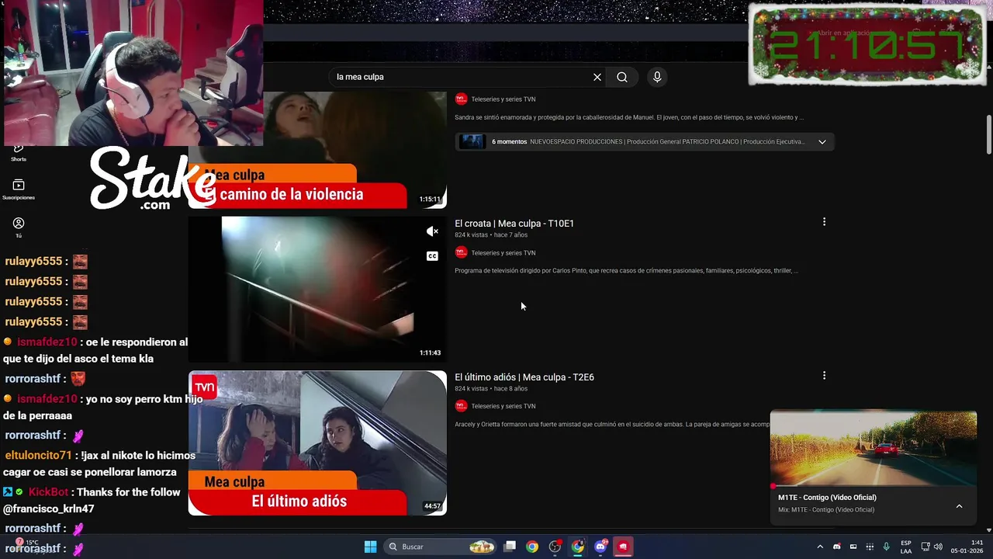This screenshot has height=559, width=993.
Task: Click the TVN avatar beside El croata's channel name
Action: click(x=461, y=252)
